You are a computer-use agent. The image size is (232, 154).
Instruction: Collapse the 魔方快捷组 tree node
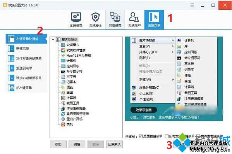pos(53,40)
